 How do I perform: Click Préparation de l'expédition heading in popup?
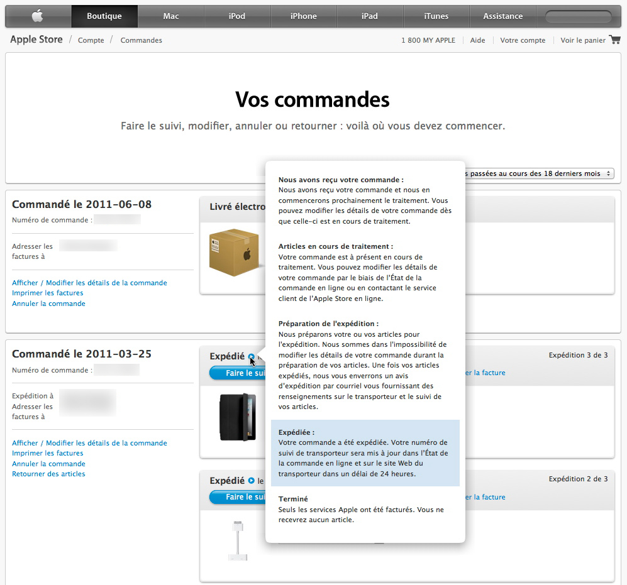(328, 324)
